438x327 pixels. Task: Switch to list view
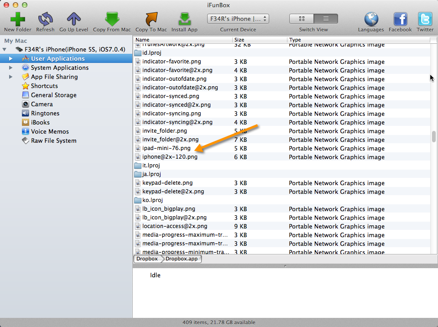pos(326,19)
